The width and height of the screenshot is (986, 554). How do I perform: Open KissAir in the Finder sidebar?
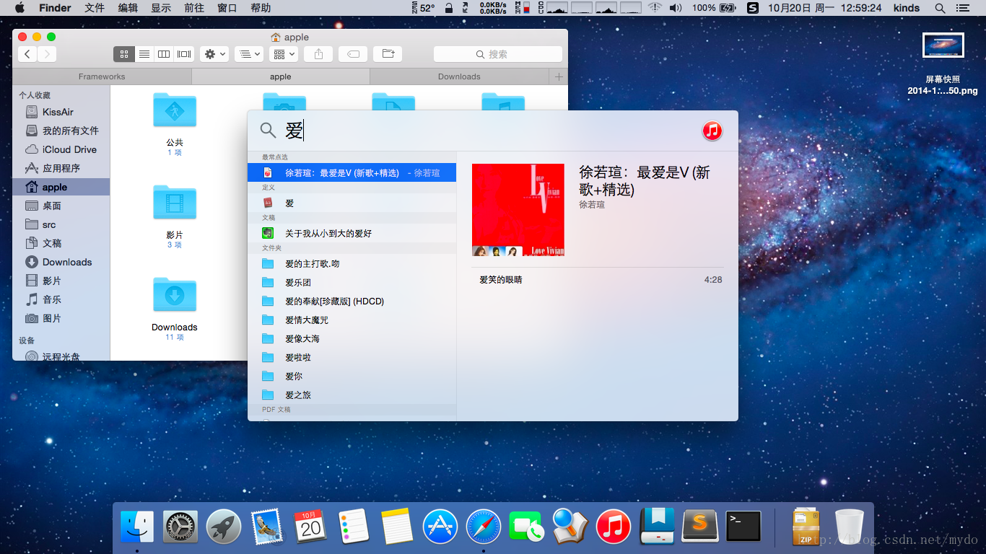click(x=61, y=112)
